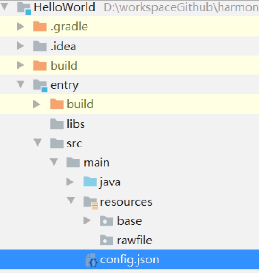Select the top-level build folder label
Image resolution: width=259 pixels, height=273 pixels.
64,66
